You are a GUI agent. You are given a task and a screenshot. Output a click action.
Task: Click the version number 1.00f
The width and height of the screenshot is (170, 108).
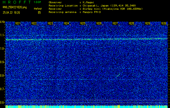37,2
